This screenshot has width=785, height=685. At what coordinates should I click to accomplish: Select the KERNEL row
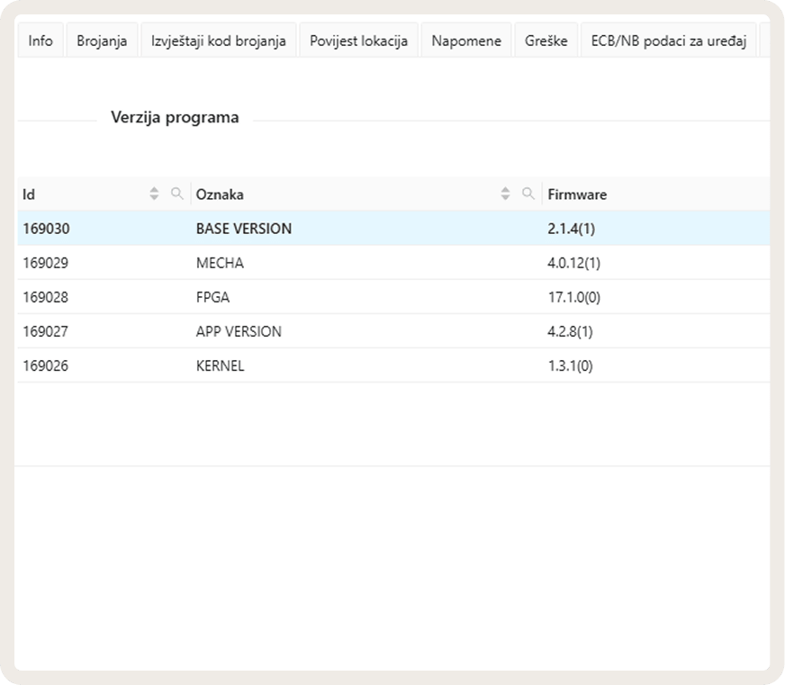pos(393,365)
